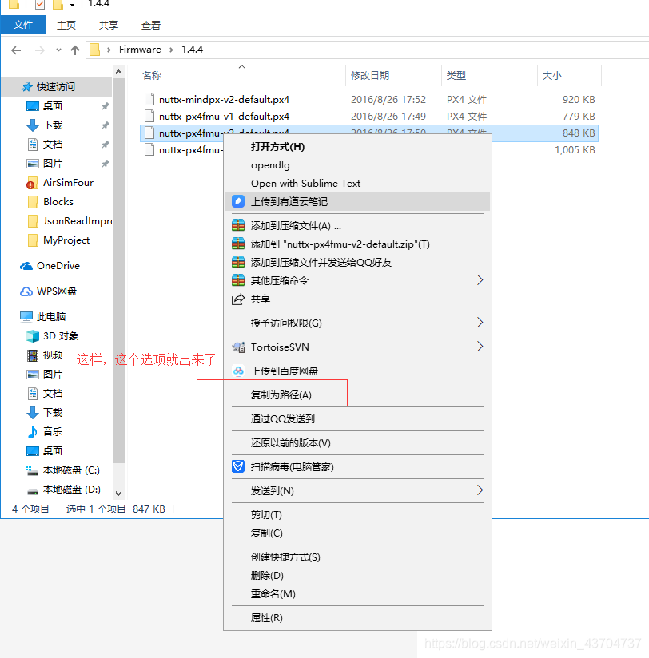The width and height of the screenshot is (649, 658).
Task: Switch to the 主页 ribbon tab
Action: click(x=66, y=26)
